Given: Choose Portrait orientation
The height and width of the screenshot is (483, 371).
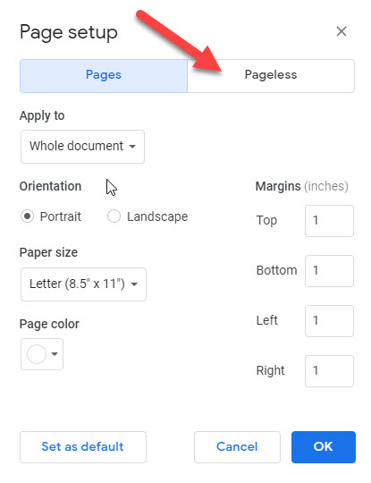Looking at the screenshot, I should coord(27,216).
